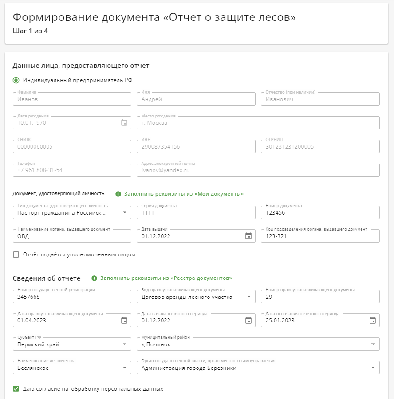The image size is (394, 399).
Task: Click plus icon beside «Мои документы» fill link
Action: pyautogui.click(x=118, y=194)
